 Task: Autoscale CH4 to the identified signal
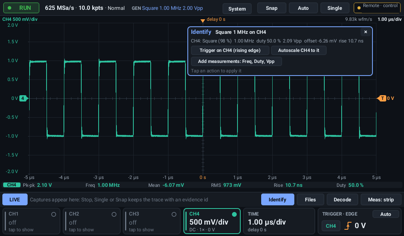tap(299, 50)
